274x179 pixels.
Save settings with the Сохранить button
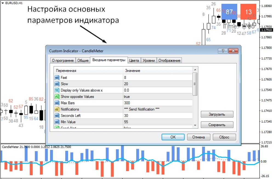click(x=217, y=124)
